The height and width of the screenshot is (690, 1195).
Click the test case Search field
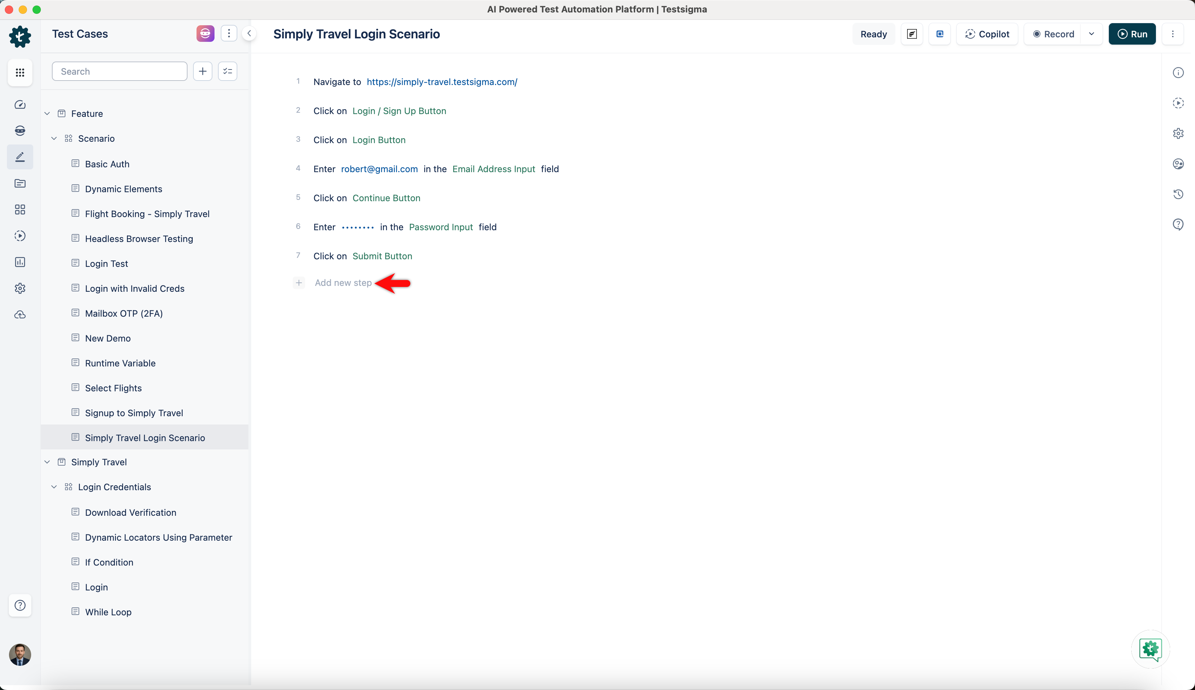(x=119, y=71)
